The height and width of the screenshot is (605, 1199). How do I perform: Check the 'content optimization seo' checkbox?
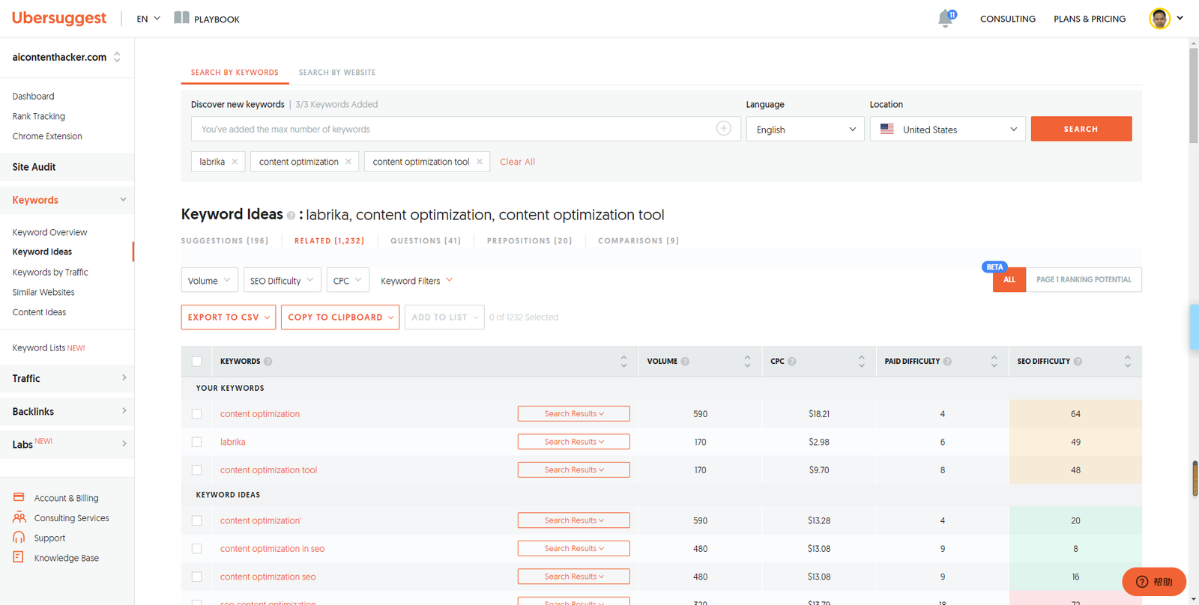click(196, 577)
